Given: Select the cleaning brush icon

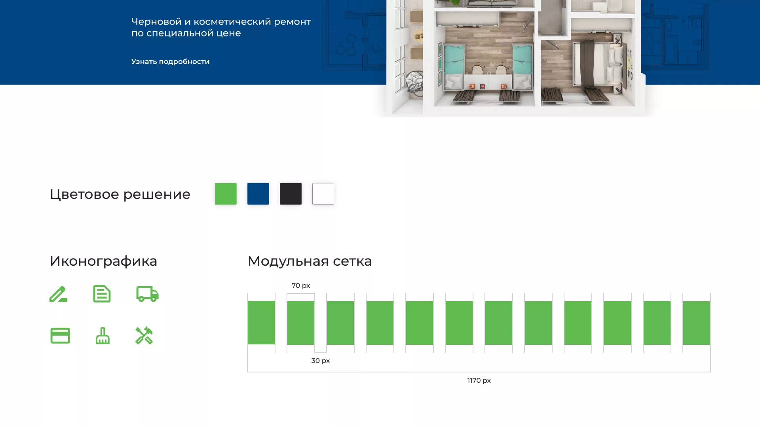Looking at the screenshot, I should (103, 336).
